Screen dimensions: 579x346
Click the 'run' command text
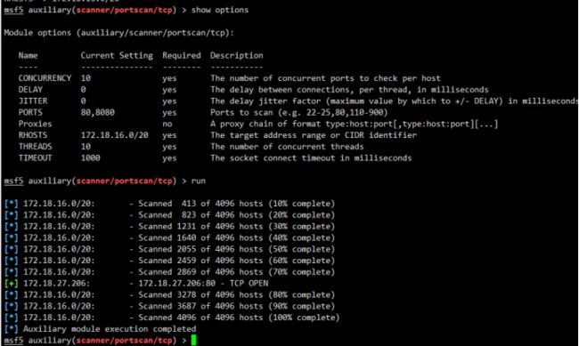pos(199,181)
